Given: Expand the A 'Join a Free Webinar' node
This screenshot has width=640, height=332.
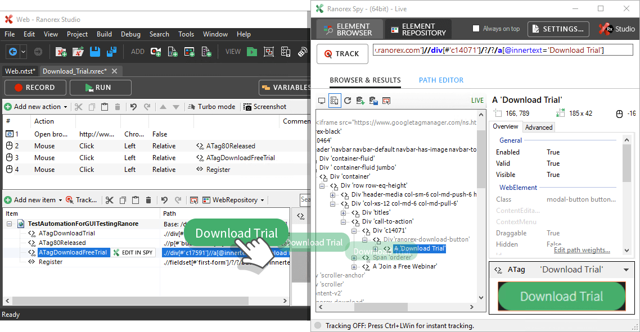Looking at the screenshot, I should coord(354,267).
